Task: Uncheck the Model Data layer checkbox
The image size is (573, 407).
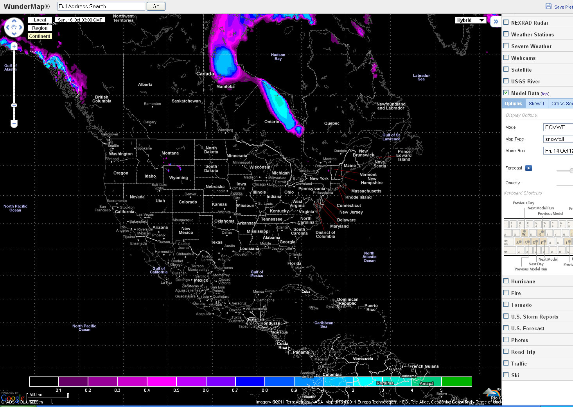Action: pos(506,93)
